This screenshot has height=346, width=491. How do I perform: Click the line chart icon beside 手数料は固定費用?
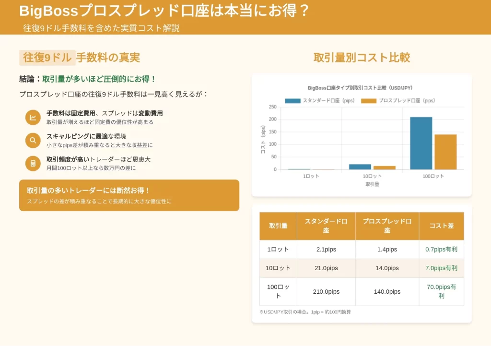coord(33,118)
